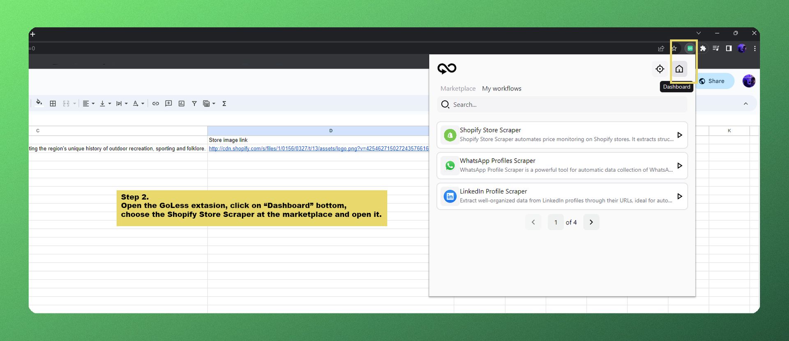
Task: Bookmark this page with the star icon
Action: tap(674, 48)
